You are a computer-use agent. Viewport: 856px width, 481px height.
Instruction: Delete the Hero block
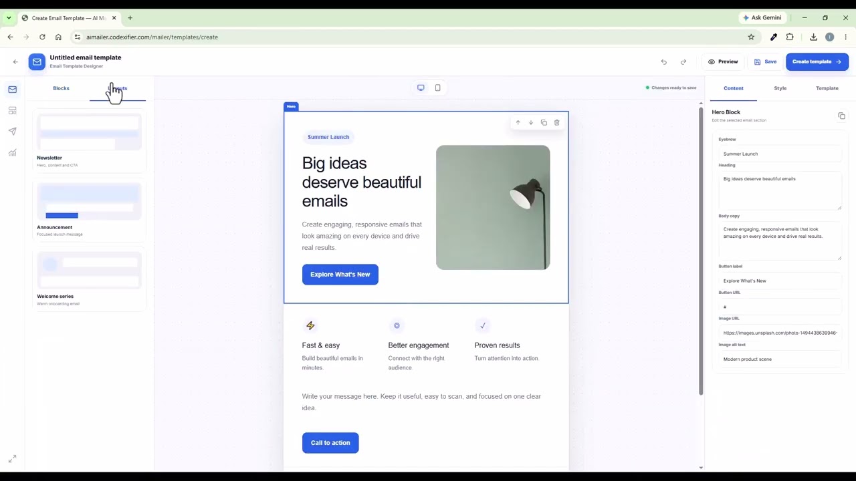(556, 122)
